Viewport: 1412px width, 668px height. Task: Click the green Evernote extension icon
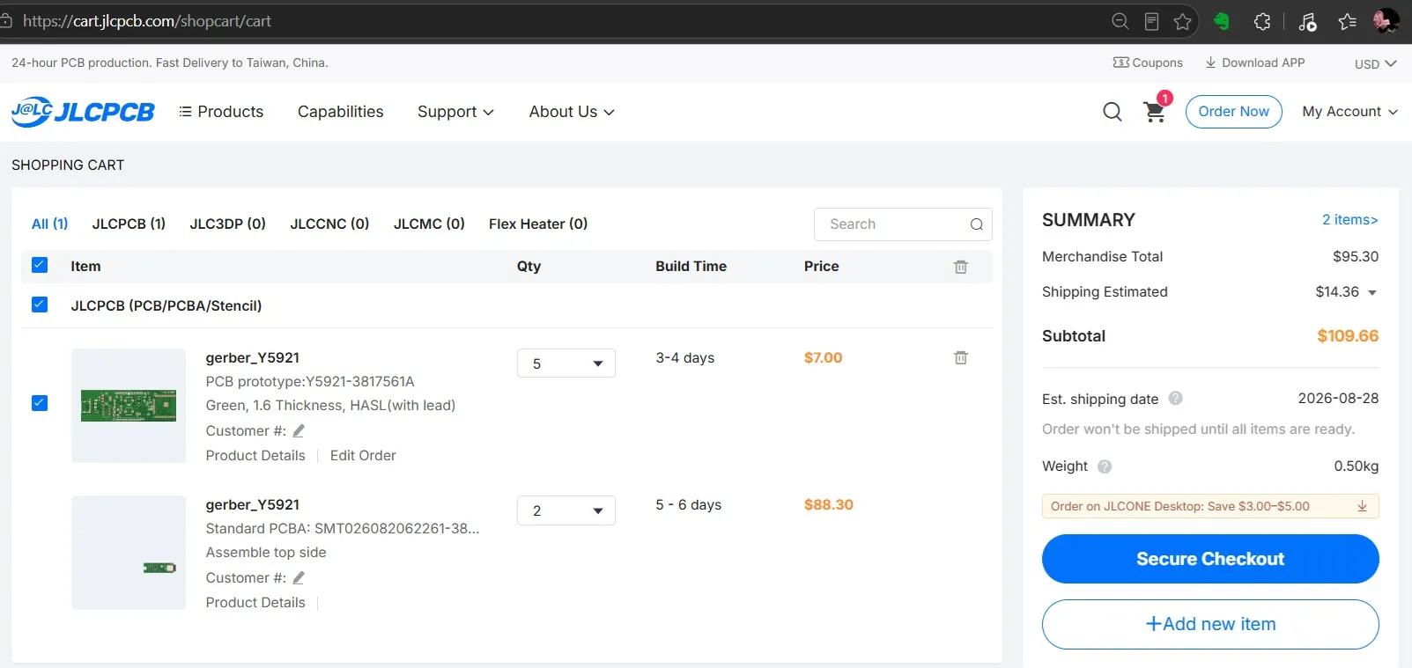point(1222,21)
